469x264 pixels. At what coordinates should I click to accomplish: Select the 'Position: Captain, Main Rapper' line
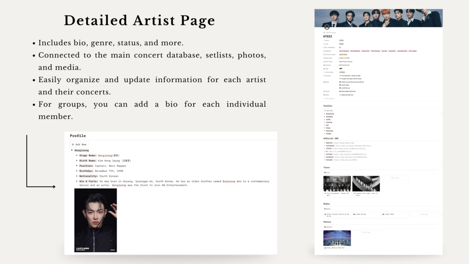103,166
